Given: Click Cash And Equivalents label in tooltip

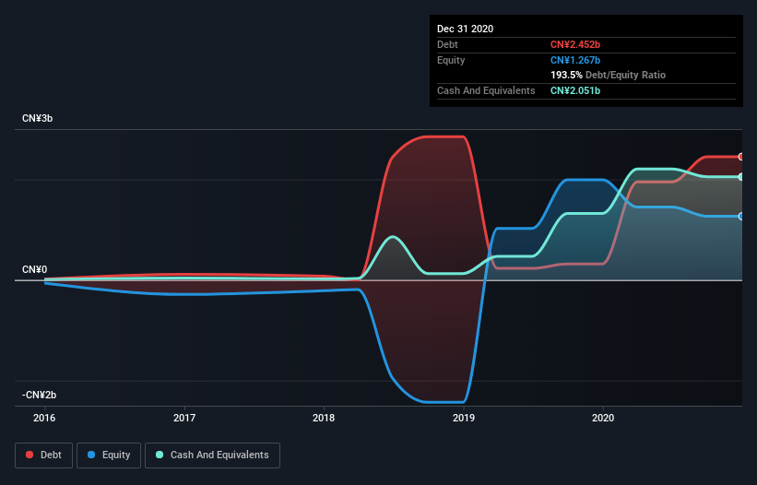Looking at the screenshot, I should 486,90.
